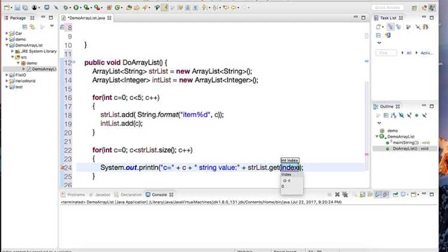Image resolution: width=448 pixels, height=252 pixels.
Task: Switch to the Package Explorer tab
Action: pyautogui.click(x=19, y=18)
